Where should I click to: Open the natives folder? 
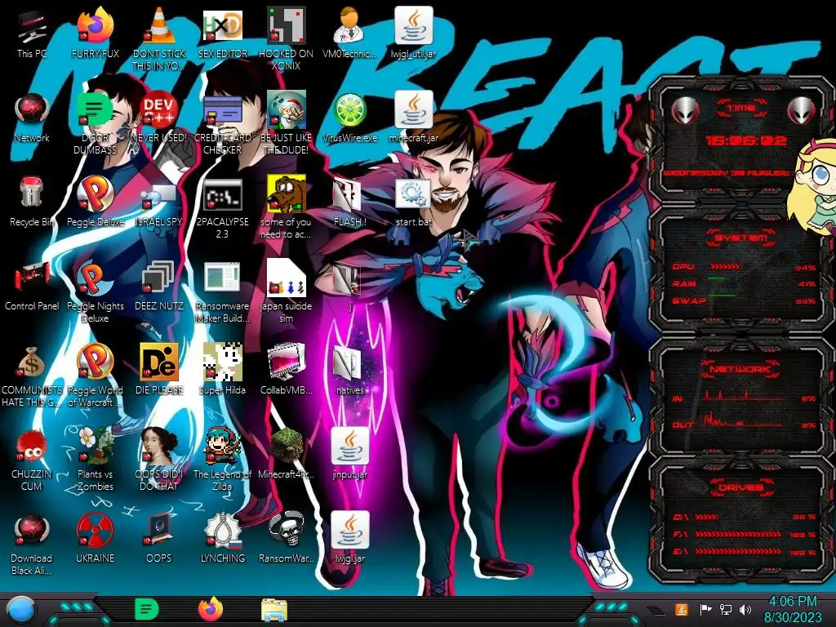click(x=349, y=370)
